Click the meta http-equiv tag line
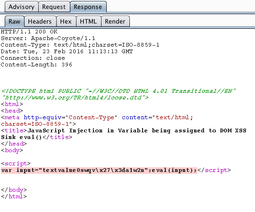 [97, 121]
